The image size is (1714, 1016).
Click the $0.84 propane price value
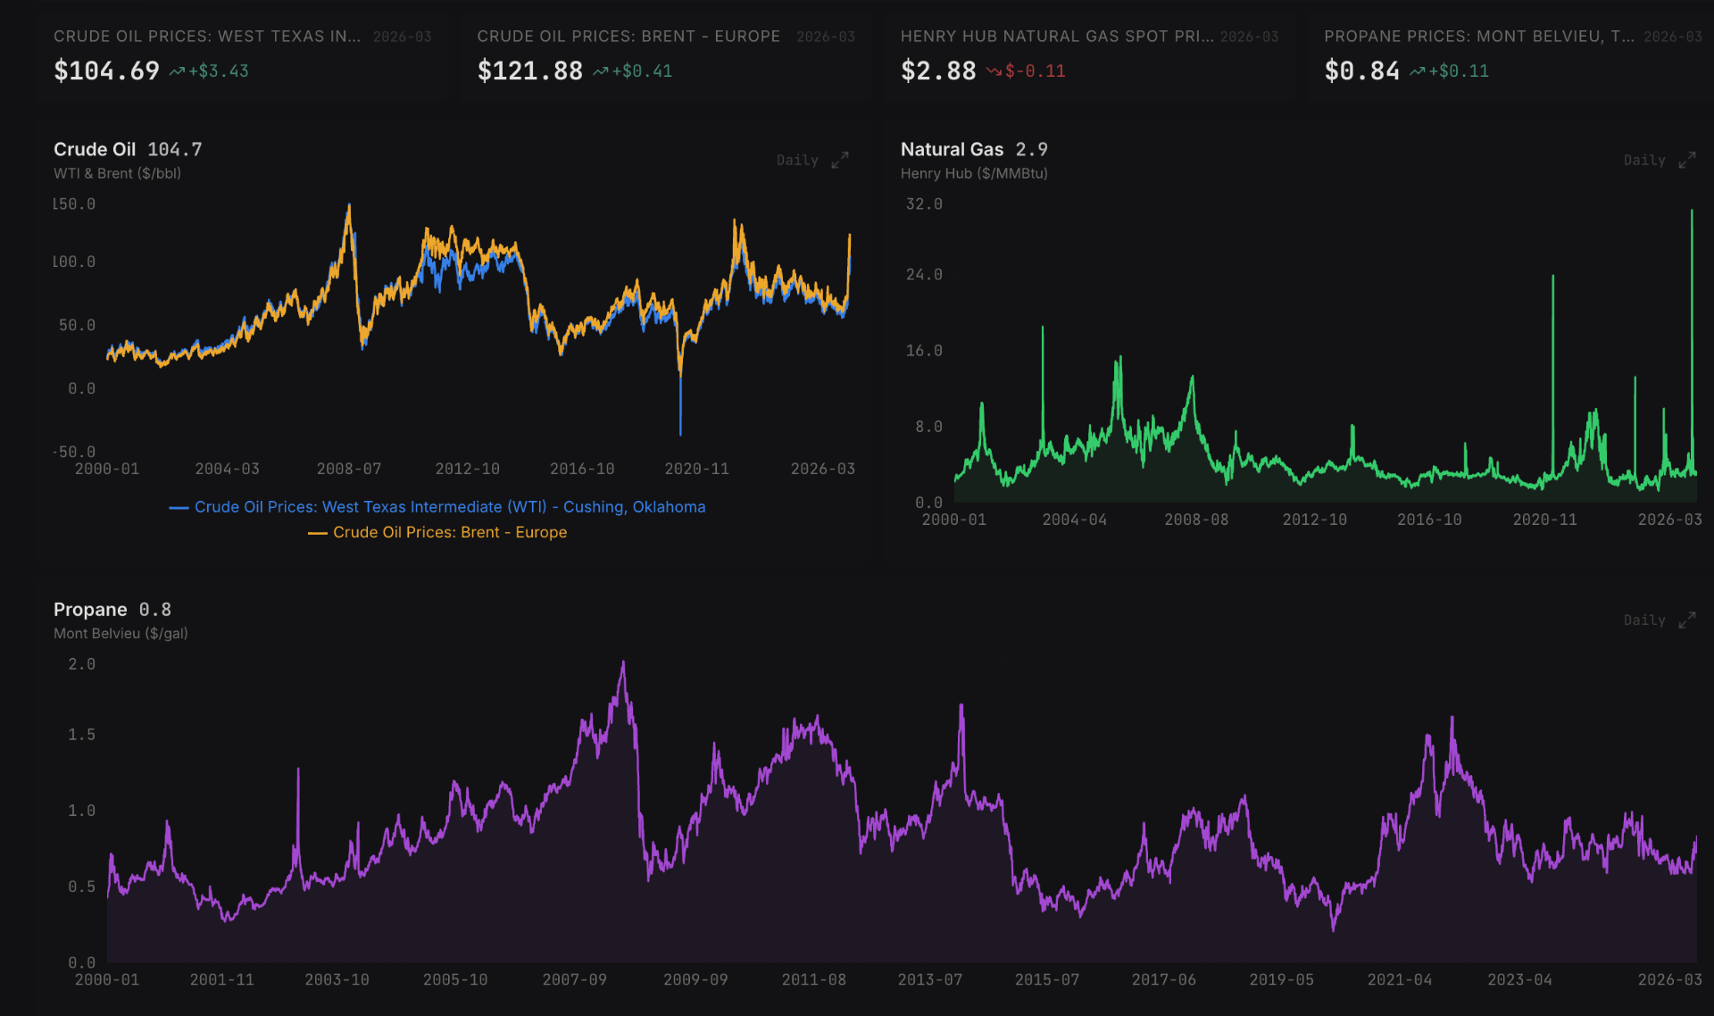(x=1361, y=71)
